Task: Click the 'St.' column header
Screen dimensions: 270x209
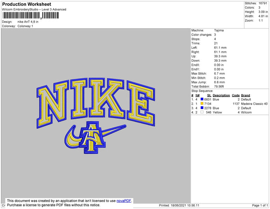Action: click(209, 95)
